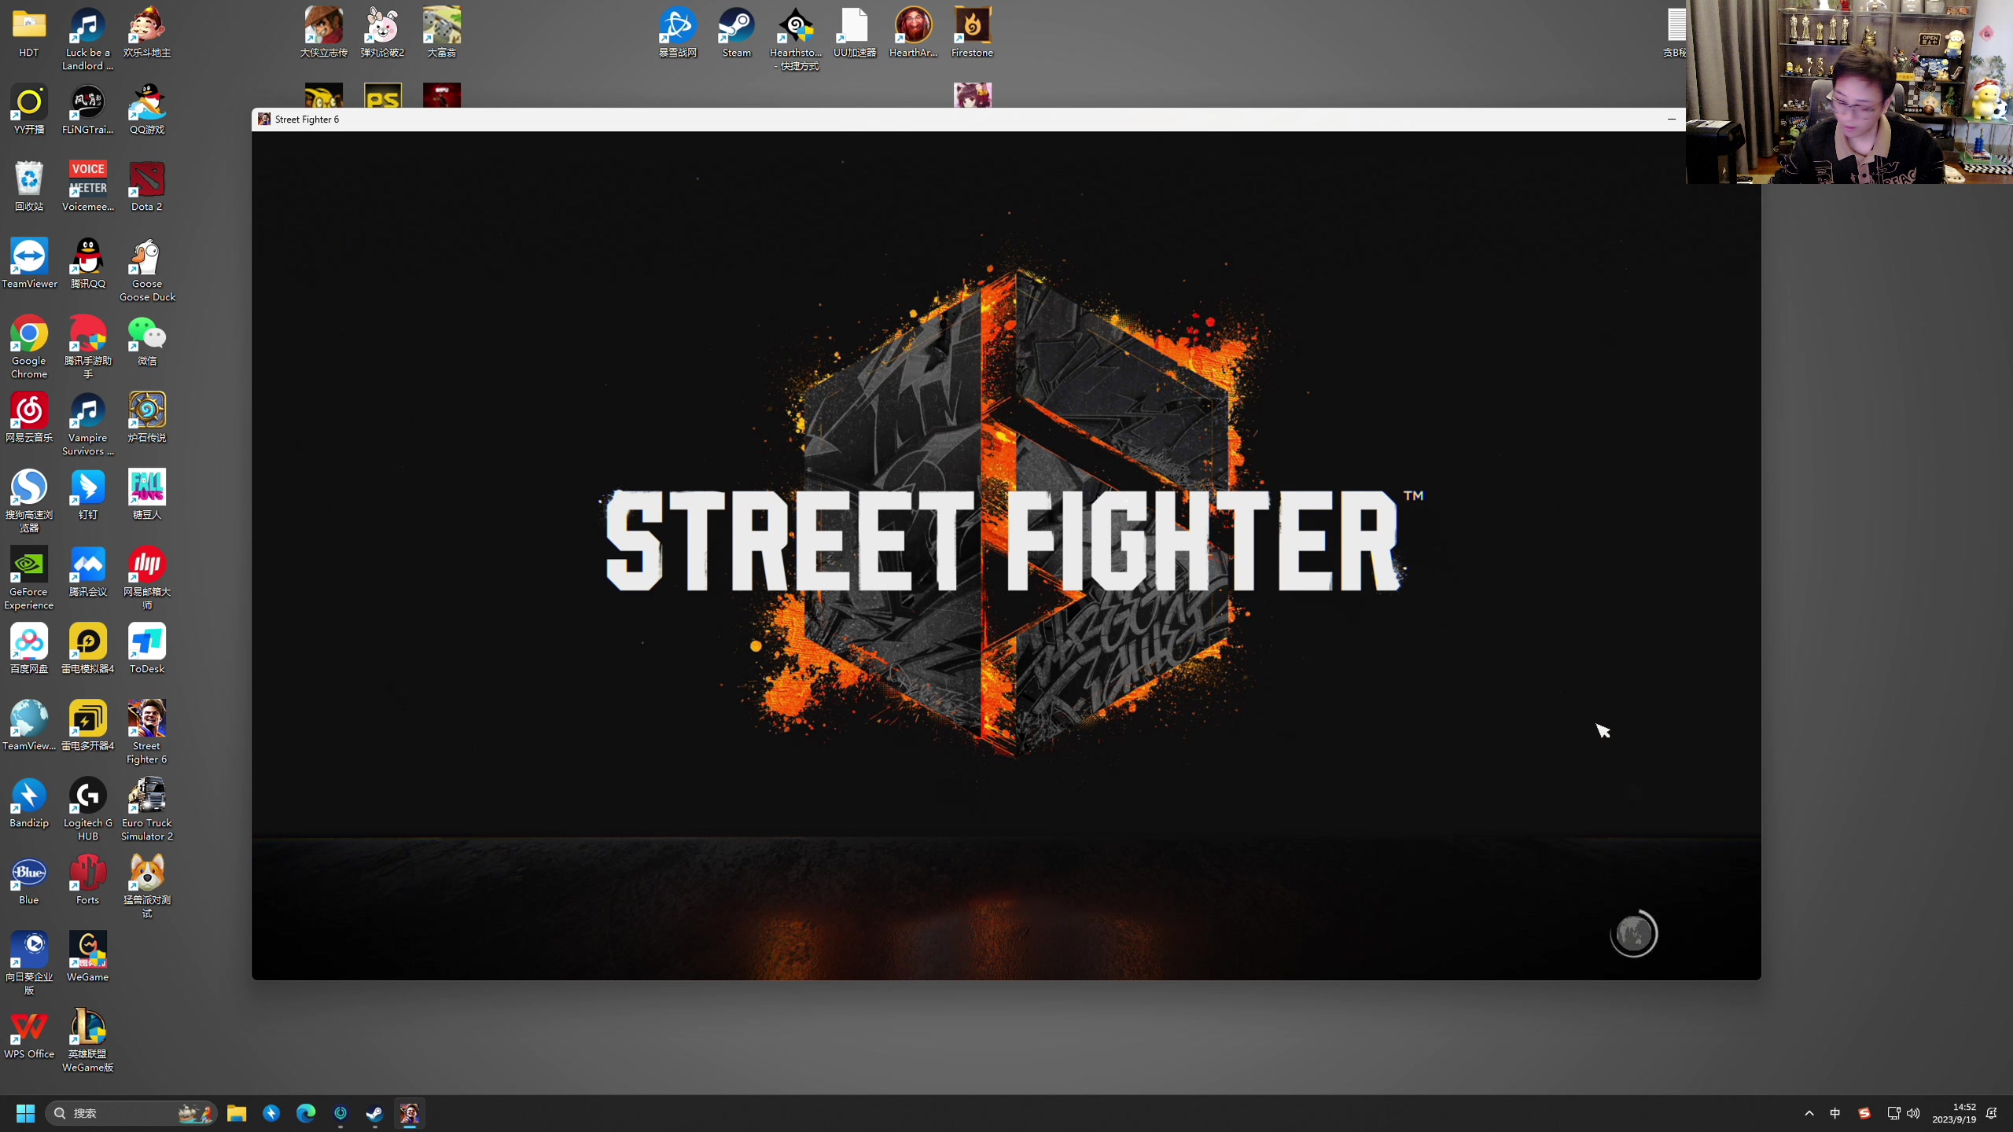Select the Goose Goose Duck shortcut

point(147,270)
